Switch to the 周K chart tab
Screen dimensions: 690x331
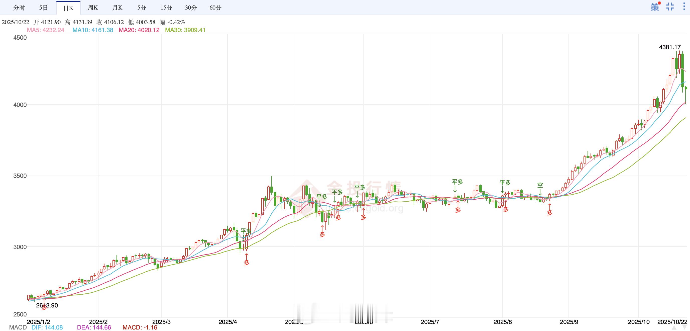click(x=93, y=8)
